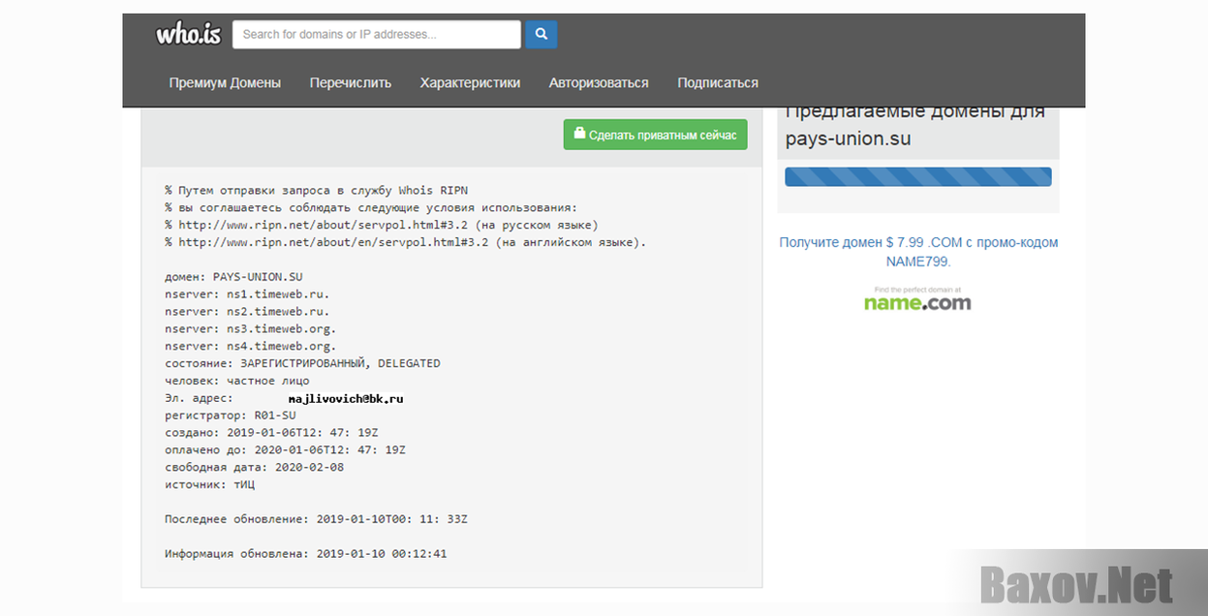Click the name.com logo banner

(x=917, y=299)
